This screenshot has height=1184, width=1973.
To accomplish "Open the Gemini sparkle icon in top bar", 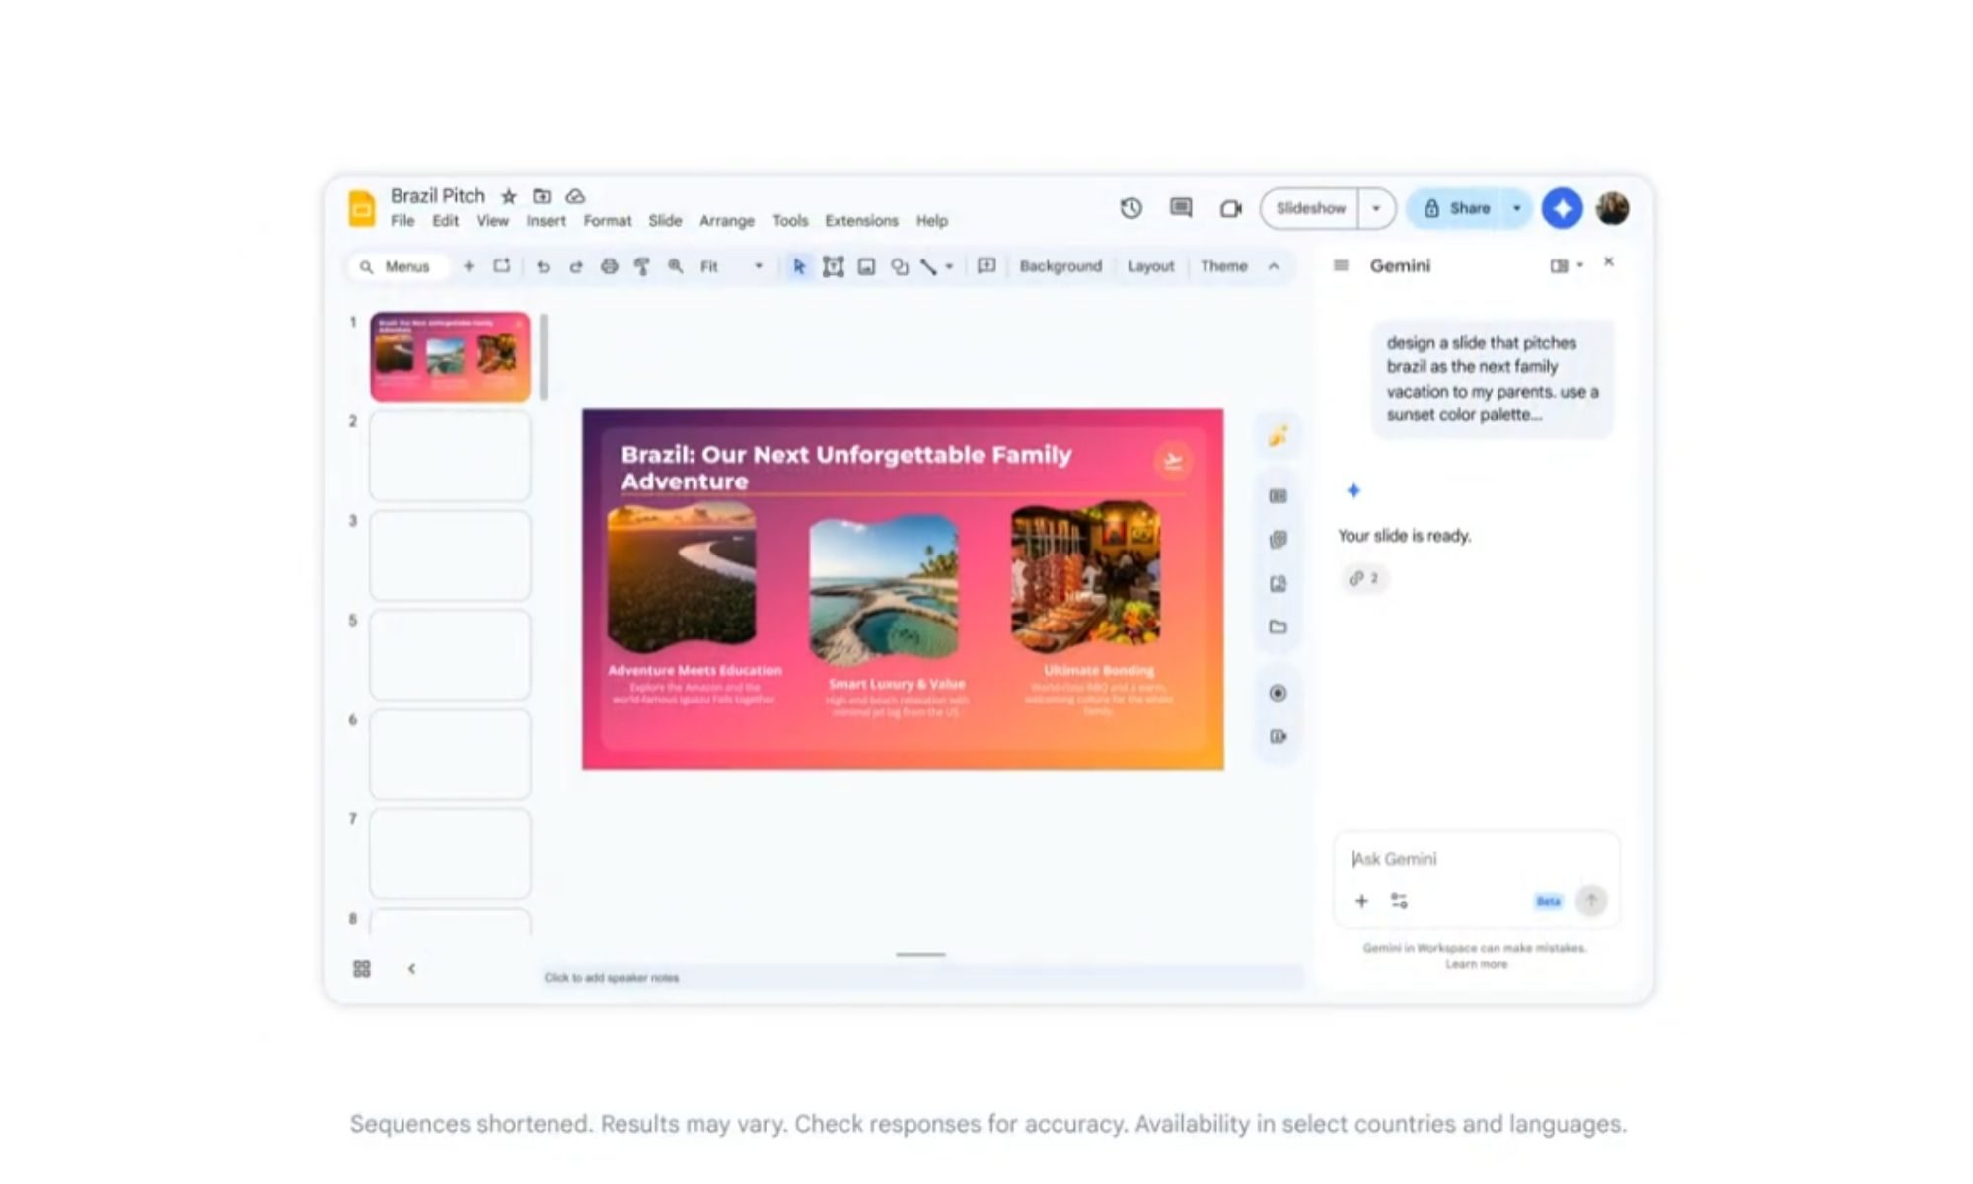I will coord(1562,208).
